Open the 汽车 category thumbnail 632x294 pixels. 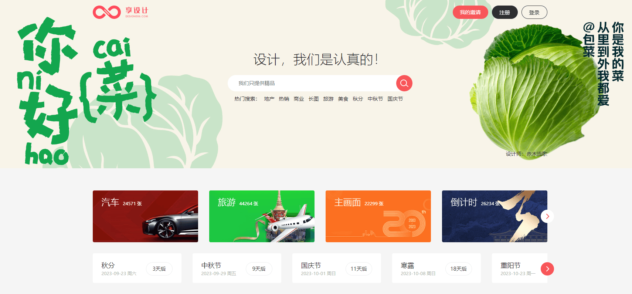pos(145,216)
